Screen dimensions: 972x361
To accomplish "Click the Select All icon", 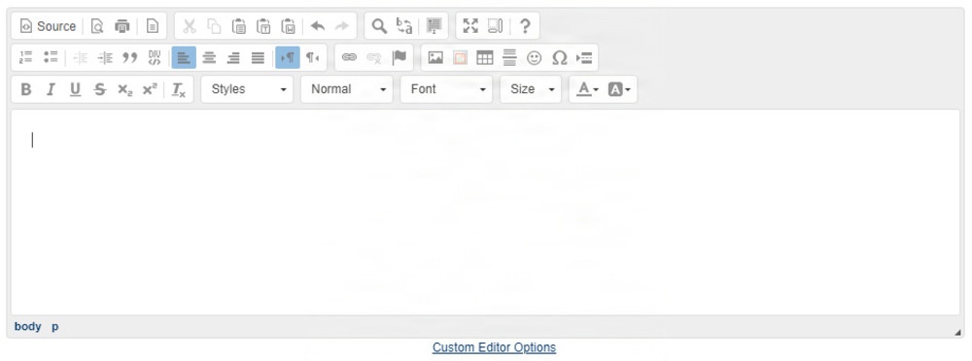I will [434, 26].
